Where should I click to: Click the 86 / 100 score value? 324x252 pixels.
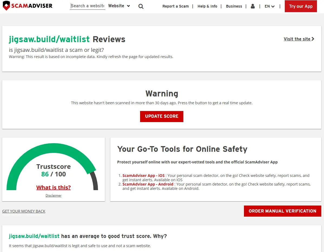[54, 174]
